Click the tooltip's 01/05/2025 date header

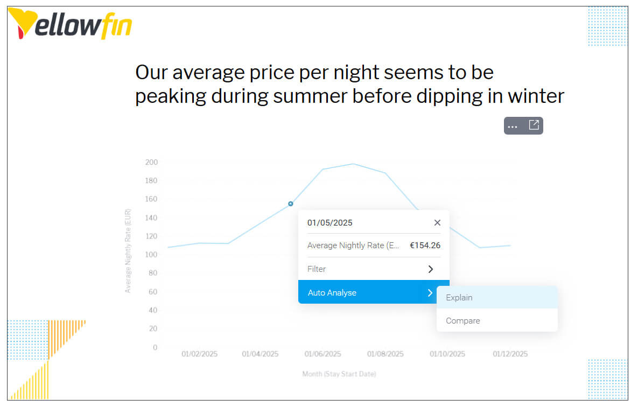330,223
